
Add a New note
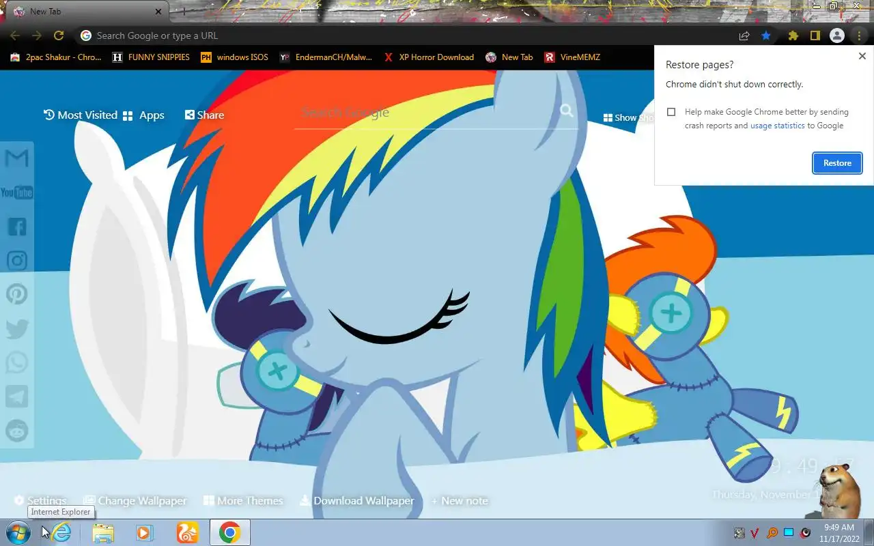460,501
